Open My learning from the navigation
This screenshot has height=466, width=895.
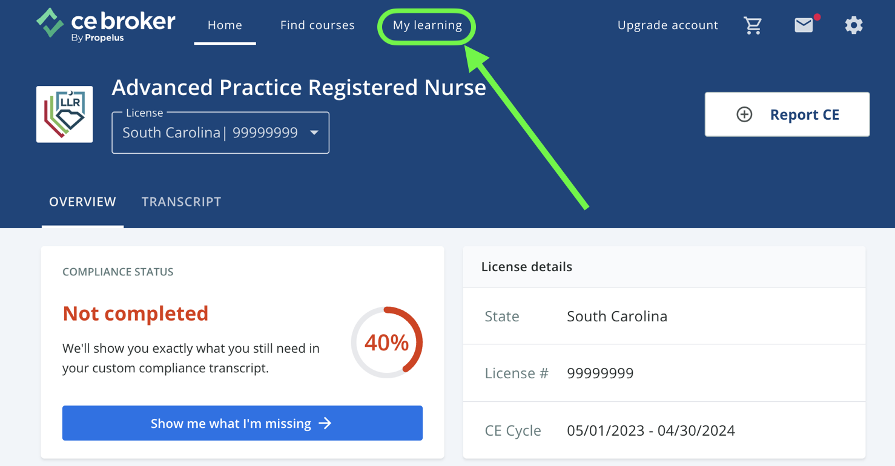pos(426,25)
